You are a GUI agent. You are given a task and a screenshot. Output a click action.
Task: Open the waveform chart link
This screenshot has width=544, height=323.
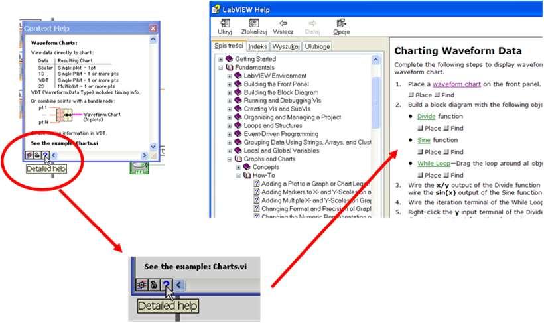tap(456, 84)
